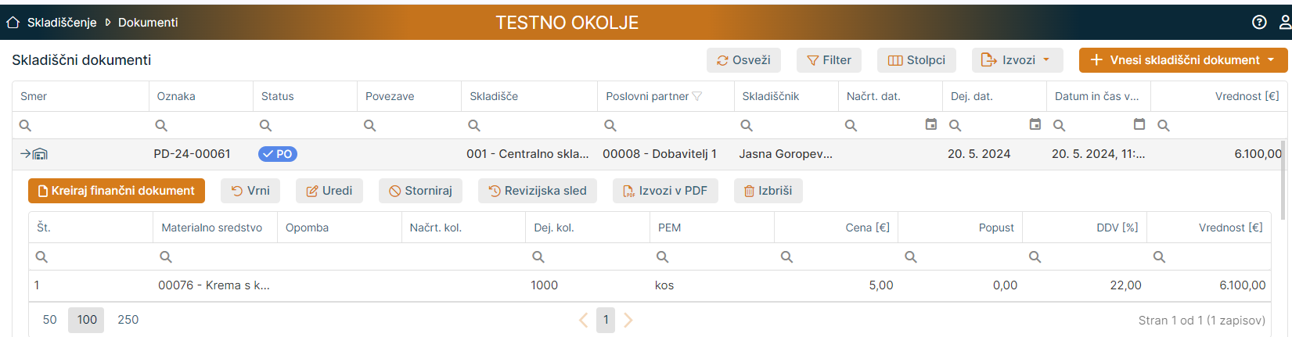Select Dokumenti breadcrumb item
The height and width of the screenshot is (337, 1292).
click(x=148, y=23)
